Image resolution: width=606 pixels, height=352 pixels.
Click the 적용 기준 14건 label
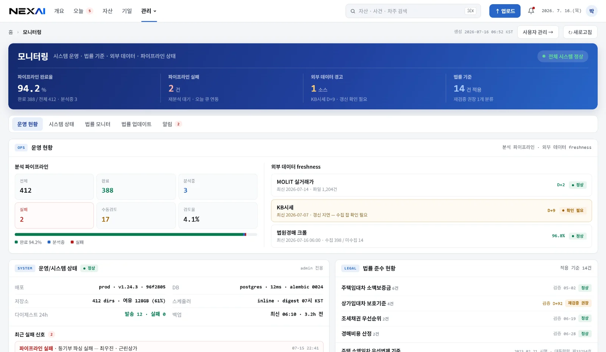576,268
